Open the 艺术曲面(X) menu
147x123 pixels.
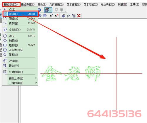point(73,4)
